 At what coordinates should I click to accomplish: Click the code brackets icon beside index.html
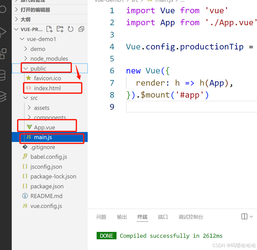point(29,88)
